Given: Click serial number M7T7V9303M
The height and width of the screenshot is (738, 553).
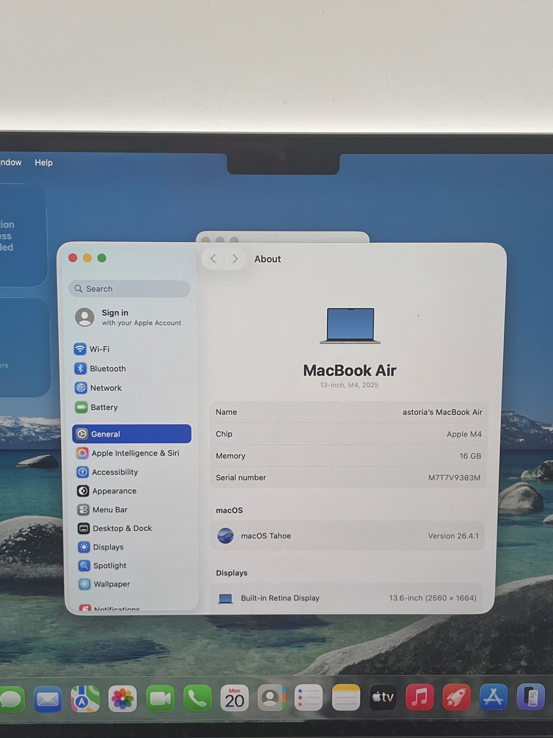Looking at the screenshot, I should 454,478.
